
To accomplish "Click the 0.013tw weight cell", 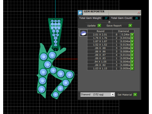I will tap(125, 45).
